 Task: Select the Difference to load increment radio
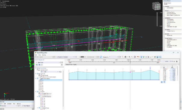[39, 77]
